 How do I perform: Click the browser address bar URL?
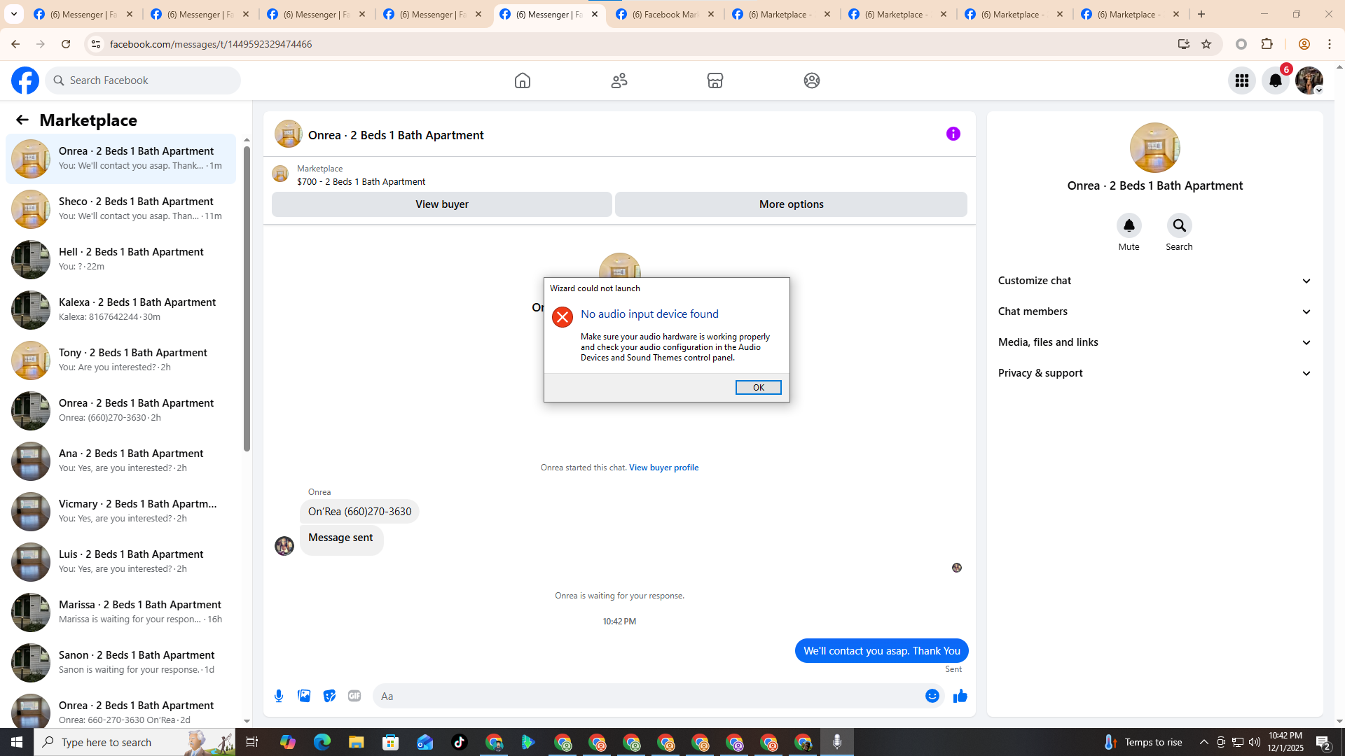pos(211,44)
